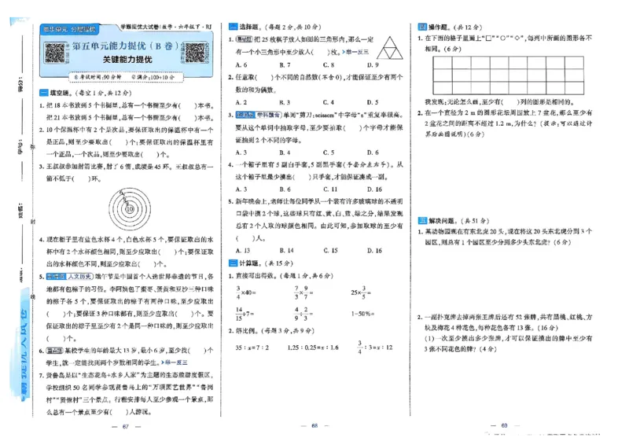Click the poker question mentioning 52 张牌

pyautogui.click(x=505, y=322)
